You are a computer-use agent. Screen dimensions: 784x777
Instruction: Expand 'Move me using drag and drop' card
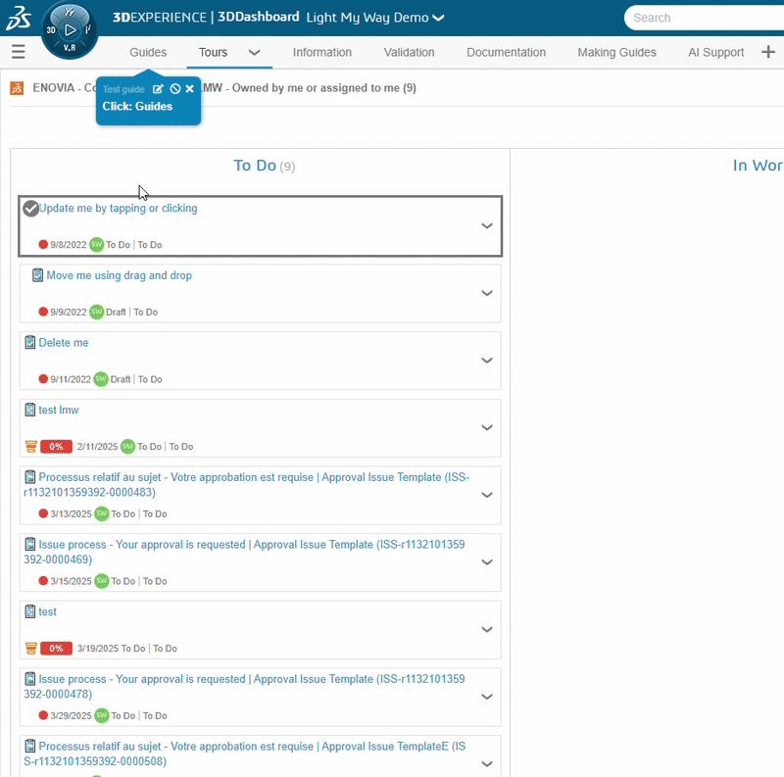click(x=487, y=293)
